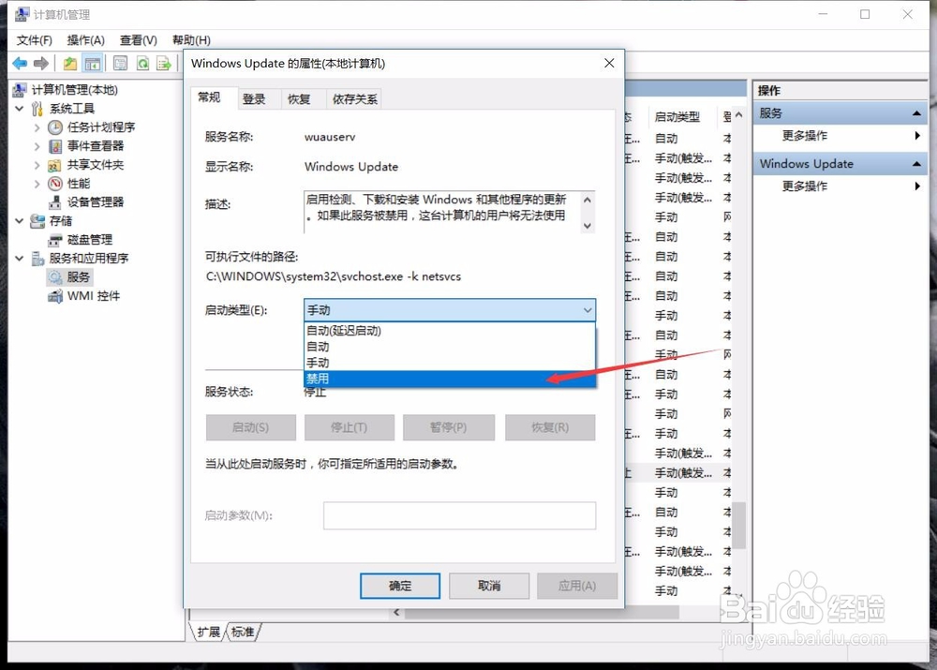The width and height of the screenshot is (937, 670).
Task: Click the 系统工具 wrench icon
Action: pos(37,108)
